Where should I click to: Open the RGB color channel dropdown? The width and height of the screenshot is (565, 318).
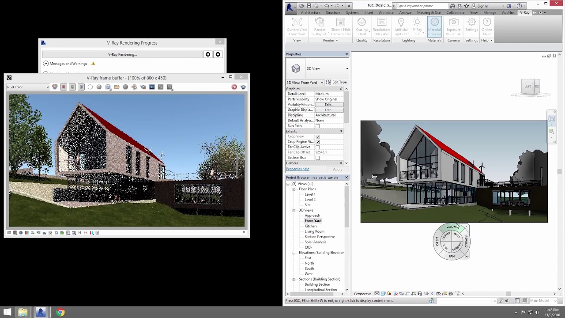coord(28,87)
